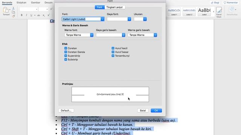241x135 pixels.
Task: Toggle Tersembunyi hidden checkbox
Action: pyautogui.click(x=113, y=56)
